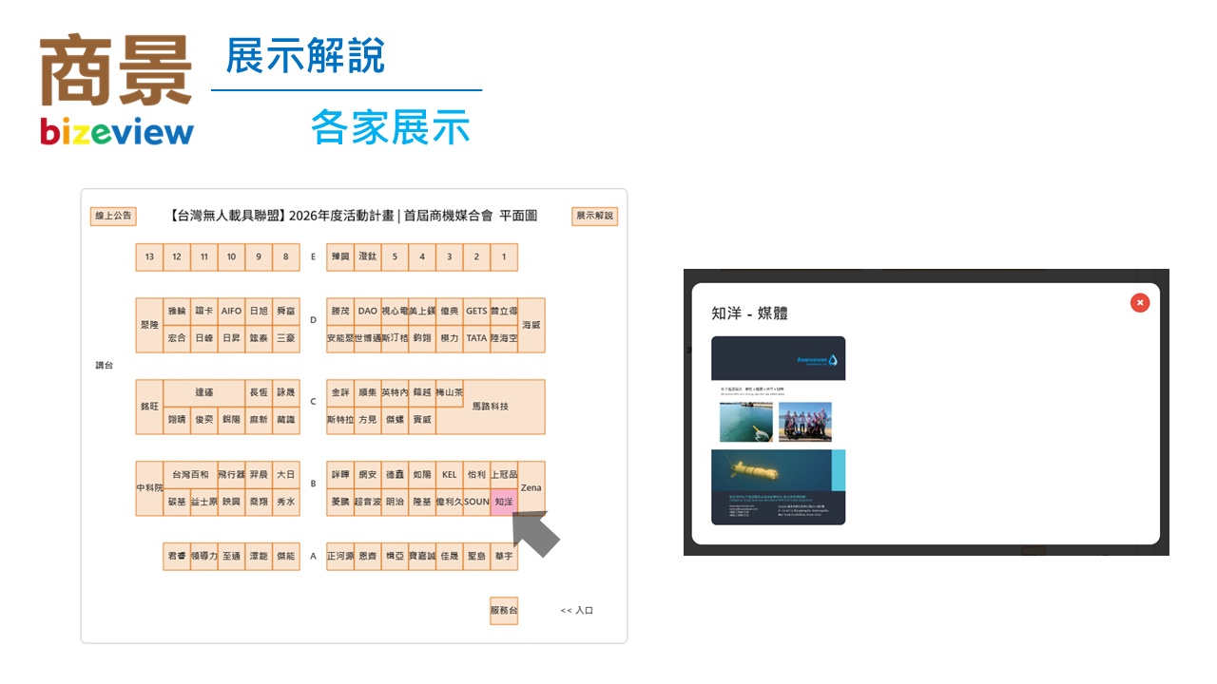
Task: Click the 海威 booth
Action: pyautogui.click(x=531, y=324)
